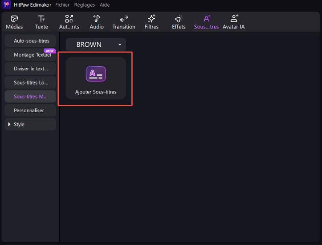Click the HitPaw Edimakor logo icon
The height and width of the screenshot is (245, 322).
6,4
